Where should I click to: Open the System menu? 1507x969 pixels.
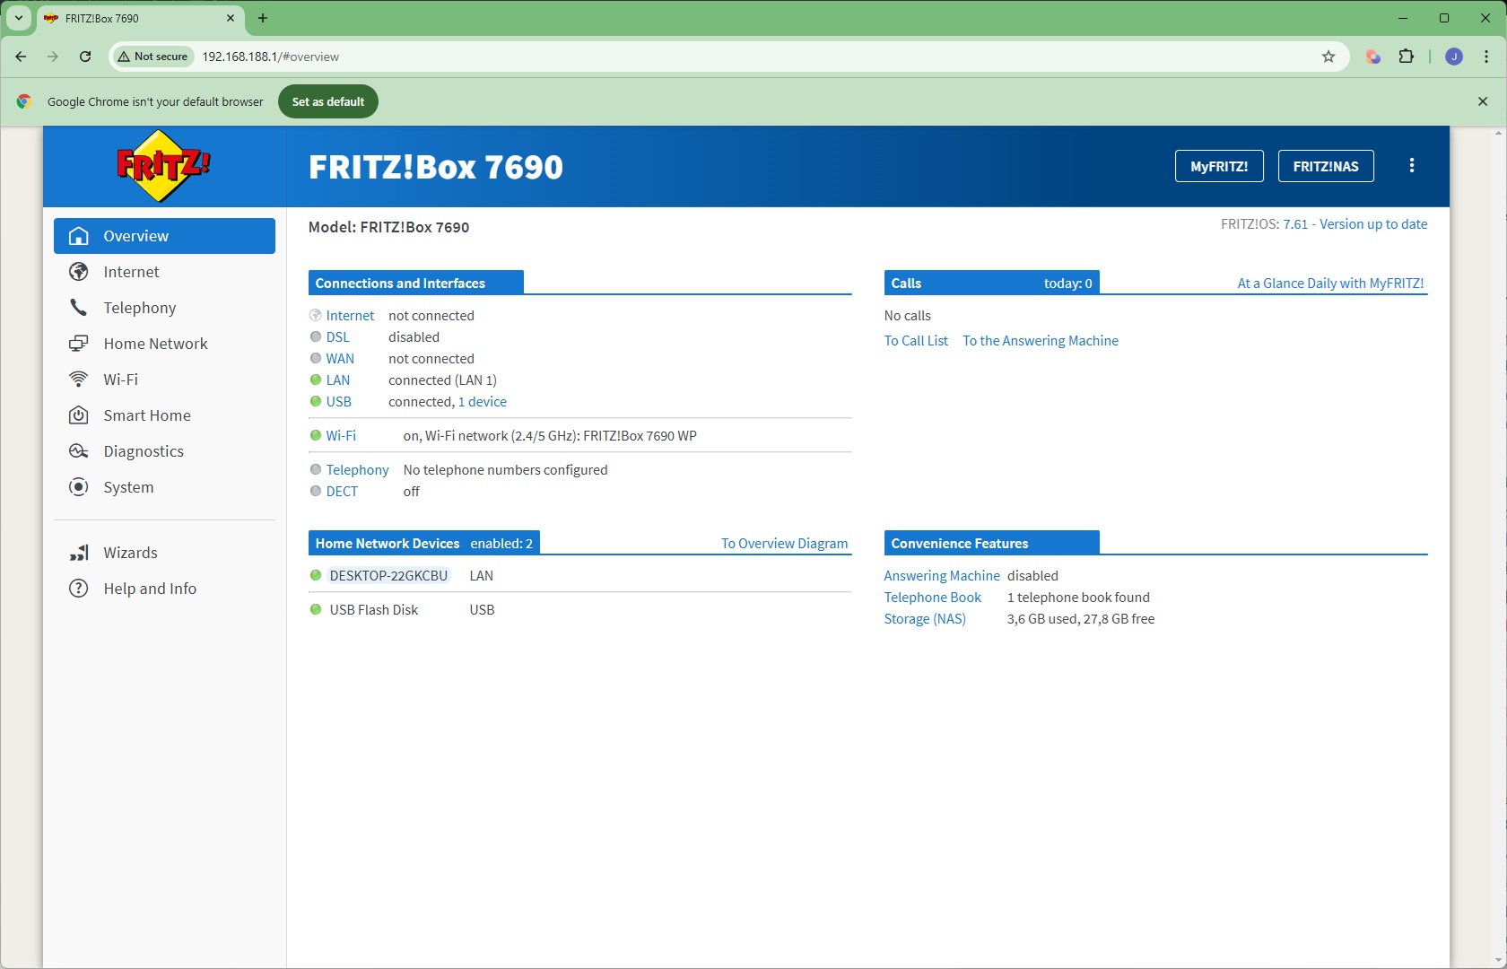(x=164, y=487)
